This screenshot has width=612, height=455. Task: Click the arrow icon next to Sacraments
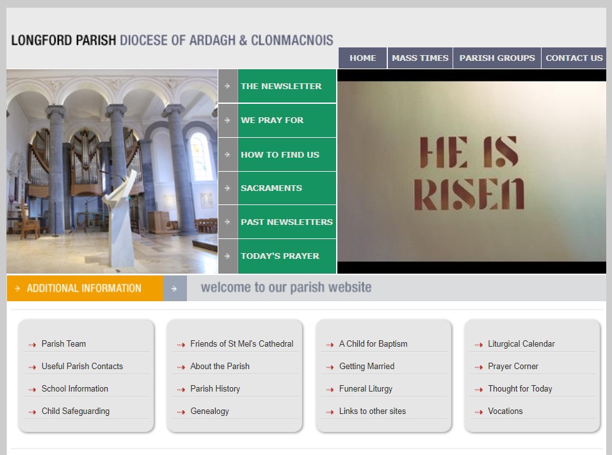tap(227, 188)
